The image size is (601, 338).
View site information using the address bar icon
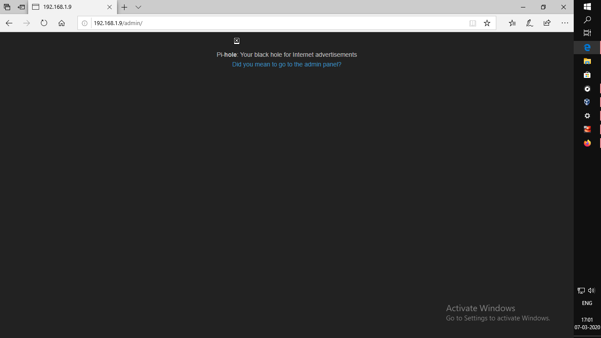click(x=84, y=23)
